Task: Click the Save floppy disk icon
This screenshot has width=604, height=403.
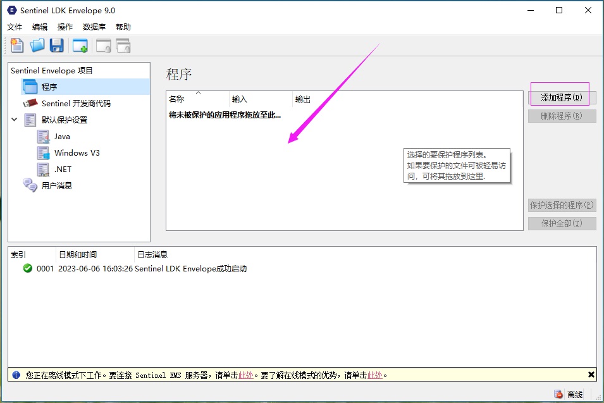Action: tap(57, 46)
